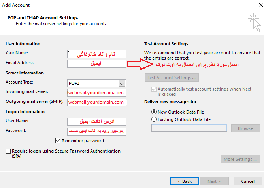Click the cursor sparkle icon in header

pos(255,22)
